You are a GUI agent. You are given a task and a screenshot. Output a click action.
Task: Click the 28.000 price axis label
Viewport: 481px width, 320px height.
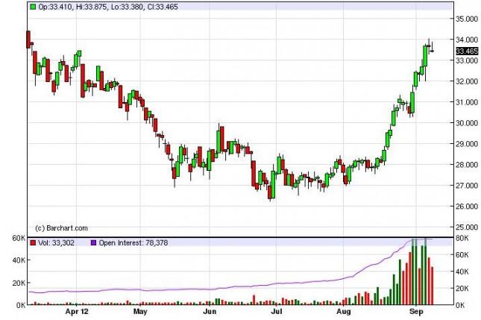coord(467,165)
